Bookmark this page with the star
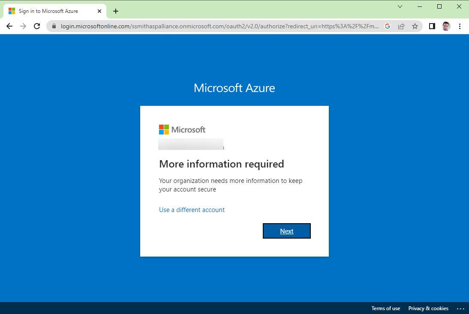 [x=415, y=26]
